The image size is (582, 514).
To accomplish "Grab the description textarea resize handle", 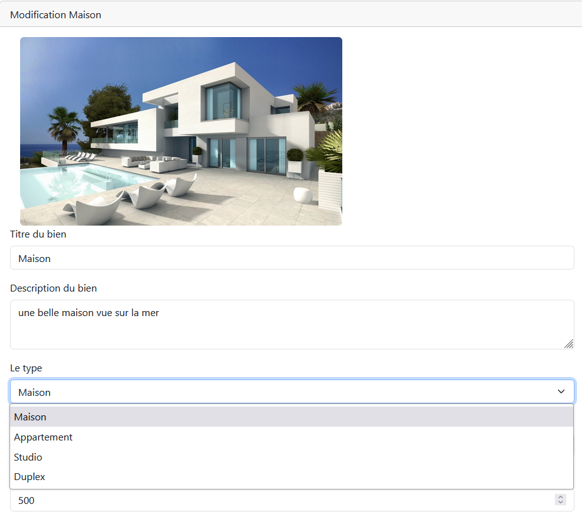I will pos(569,344).
